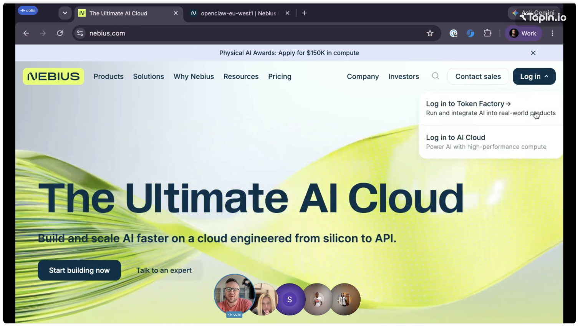Click Start building now button
This screenshot has width=583, height=328.
pyautogui.click(x=79, y=270)
